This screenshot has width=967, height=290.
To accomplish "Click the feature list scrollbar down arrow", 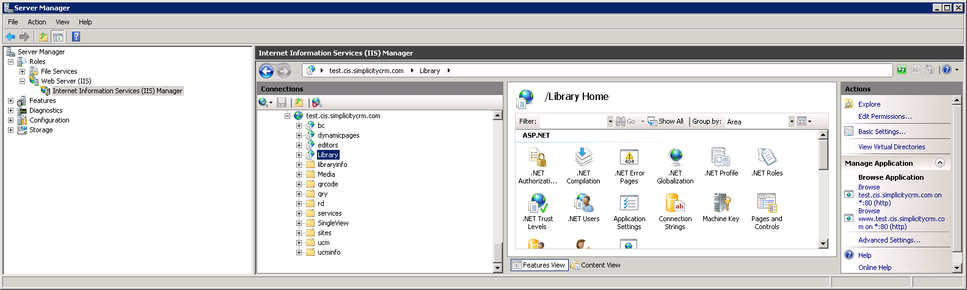I will (x=823, y=244).
